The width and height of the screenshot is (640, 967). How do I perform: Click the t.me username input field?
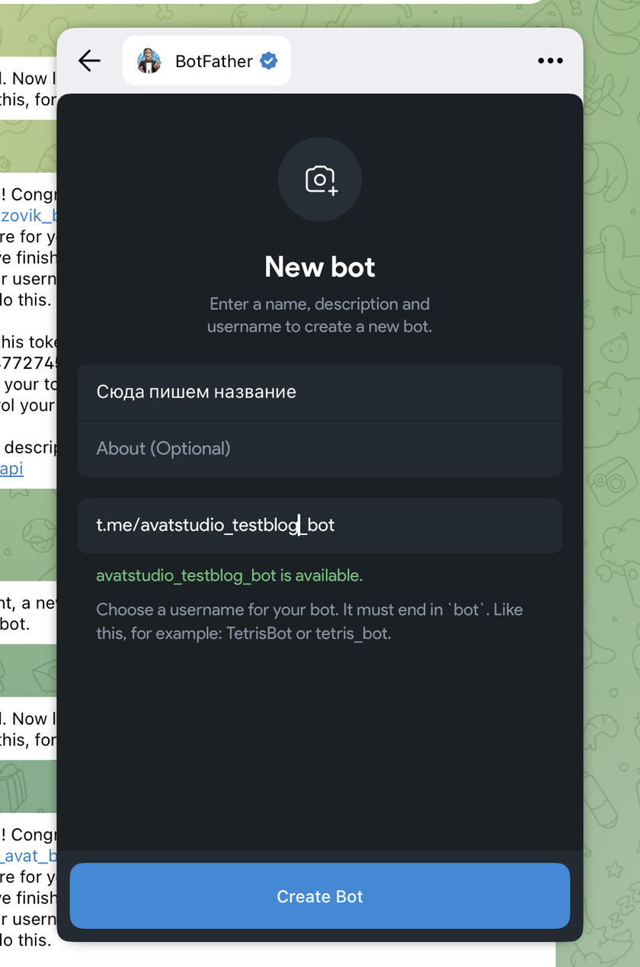tap(320, 525)
